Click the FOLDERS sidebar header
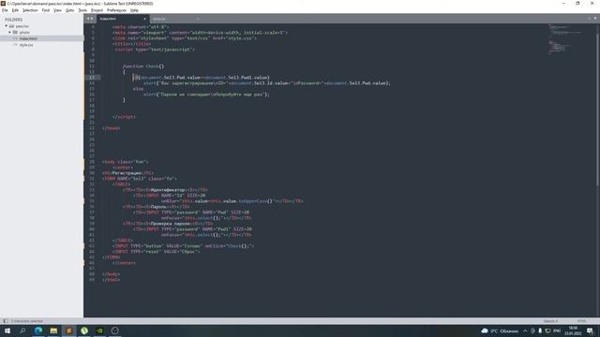 pyautogui.click(x=13, y=20)
